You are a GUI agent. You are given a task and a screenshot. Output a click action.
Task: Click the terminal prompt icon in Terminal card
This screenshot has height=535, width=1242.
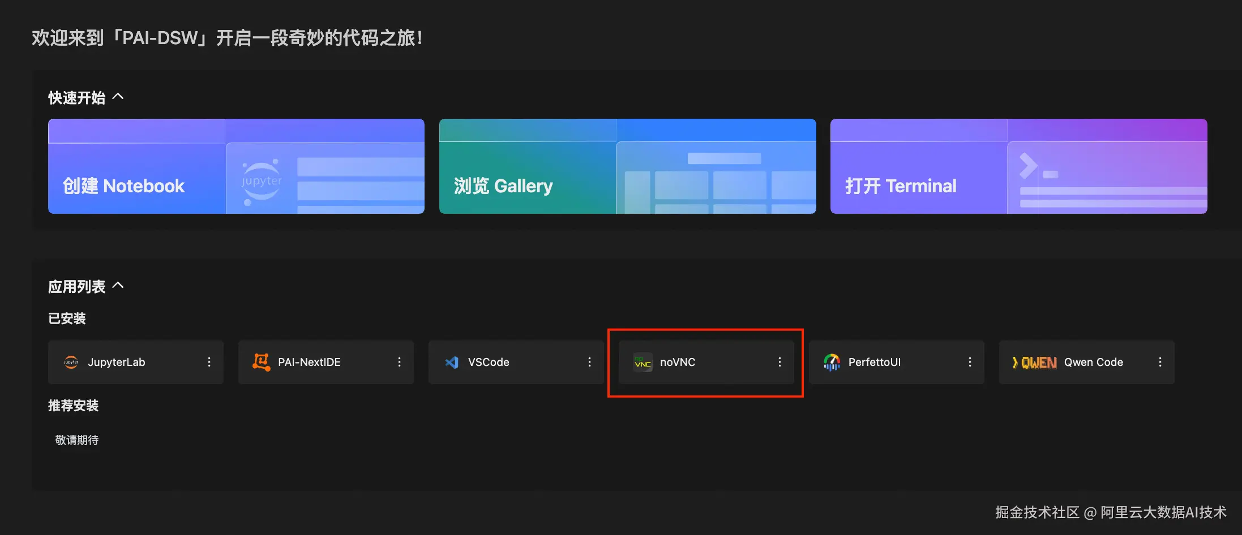pos(1038,166)
